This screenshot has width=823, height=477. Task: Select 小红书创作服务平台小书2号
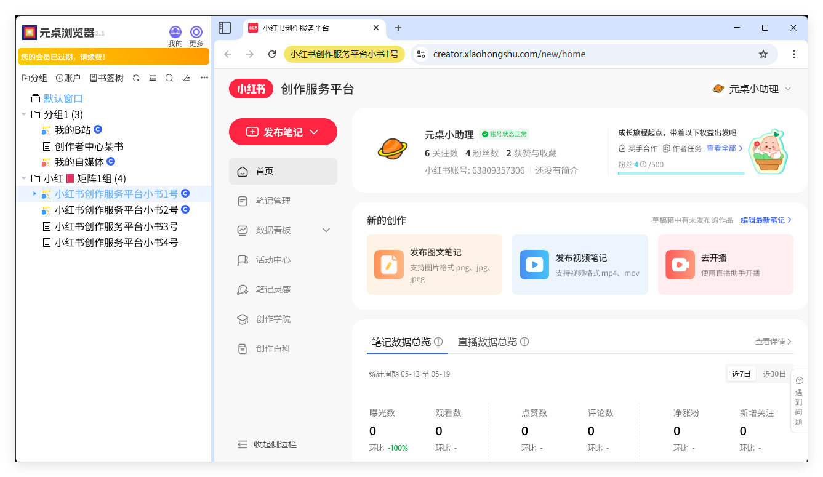tap(115, 210)
